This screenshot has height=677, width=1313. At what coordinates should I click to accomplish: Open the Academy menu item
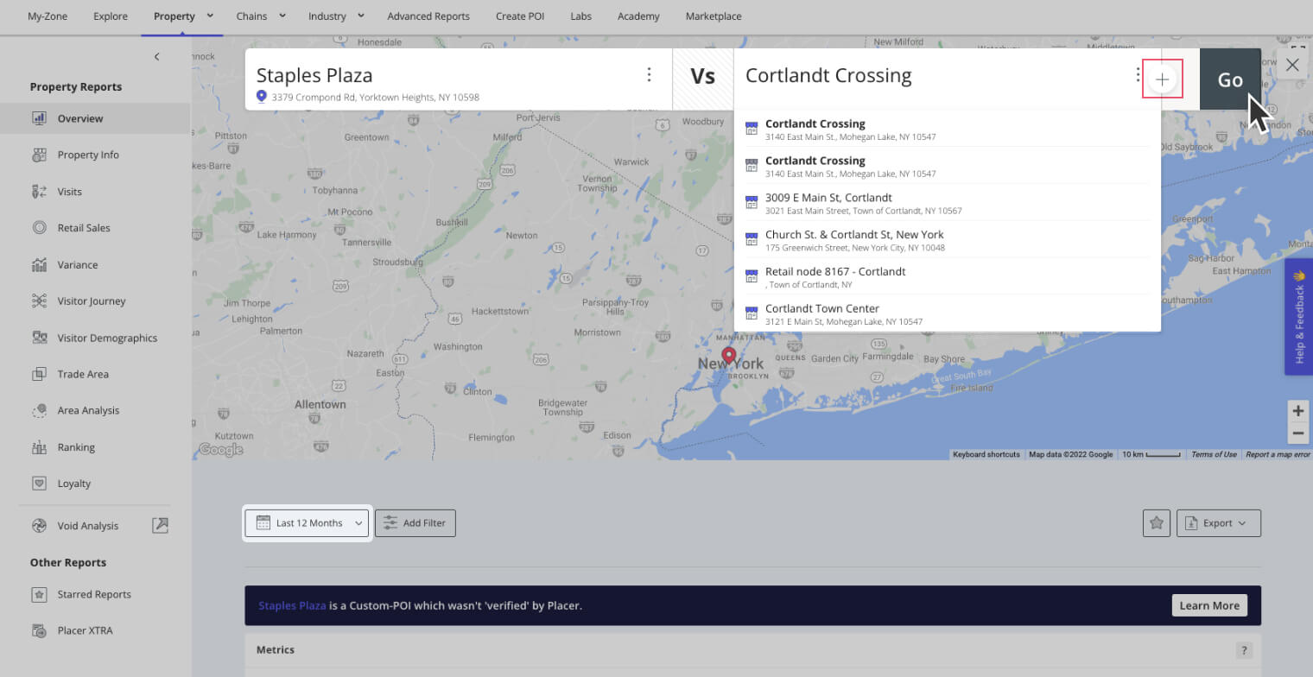pyautogui.click(x=638, y=16)
